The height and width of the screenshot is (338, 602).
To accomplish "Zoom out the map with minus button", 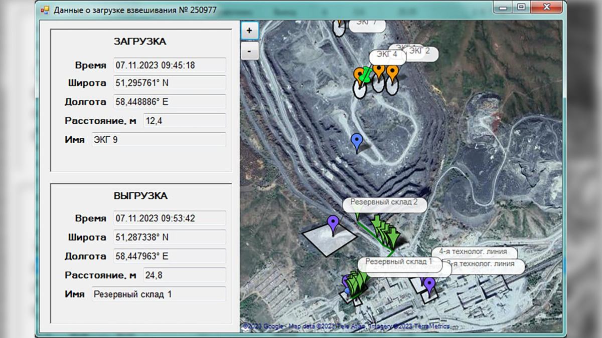I will 249,51.
